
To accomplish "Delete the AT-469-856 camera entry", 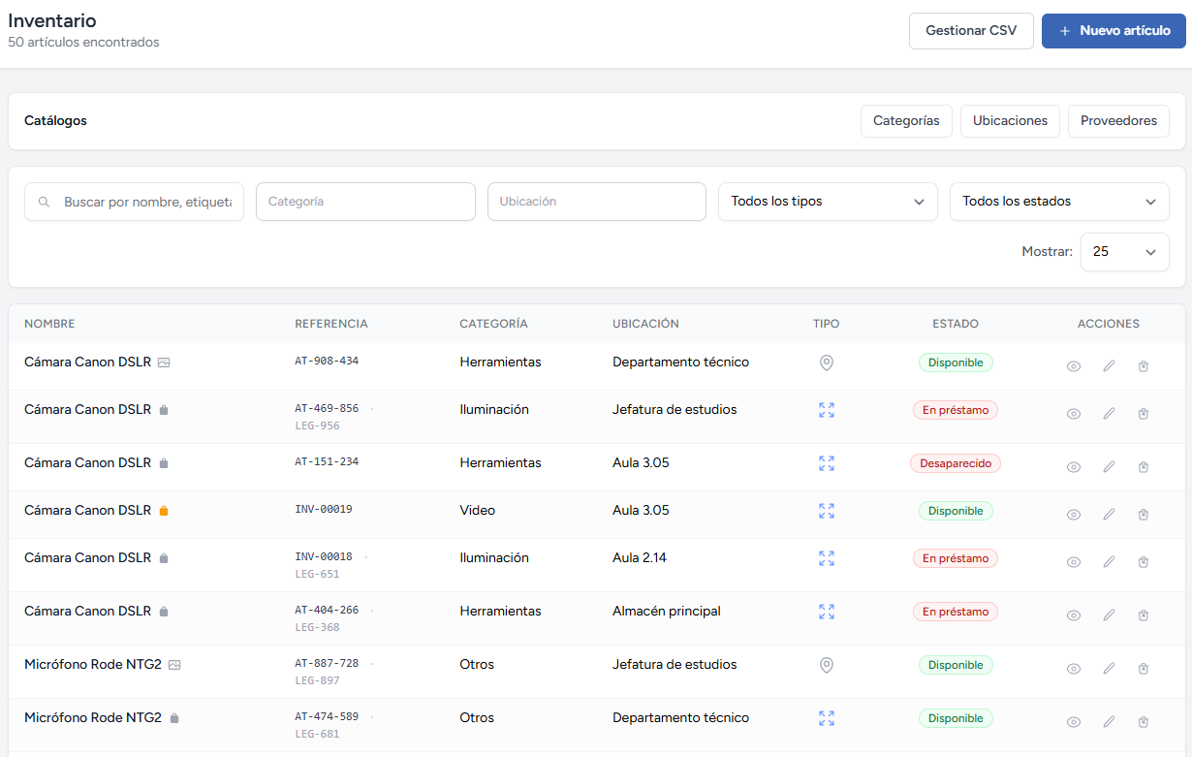I will point(1144,414).
